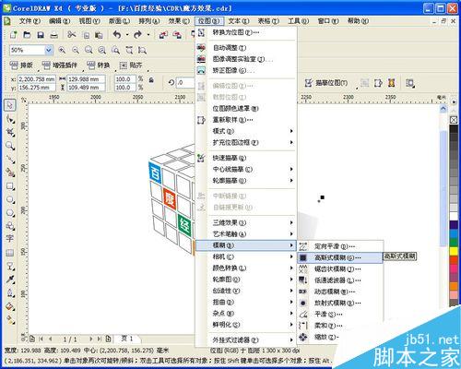
Task: Open the Undo history dropdown arrow
Action: click(127, 35)
